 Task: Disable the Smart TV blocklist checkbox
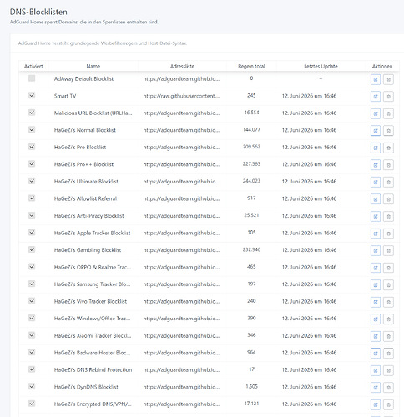(32, 95)
